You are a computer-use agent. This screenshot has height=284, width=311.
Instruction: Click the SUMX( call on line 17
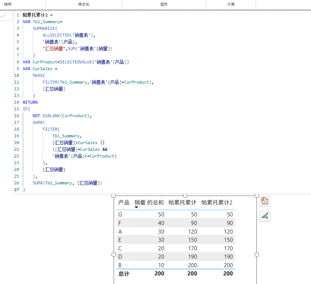pos(39,122)
